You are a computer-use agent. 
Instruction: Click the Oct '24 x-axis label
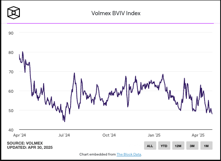[x=109, y=135]
